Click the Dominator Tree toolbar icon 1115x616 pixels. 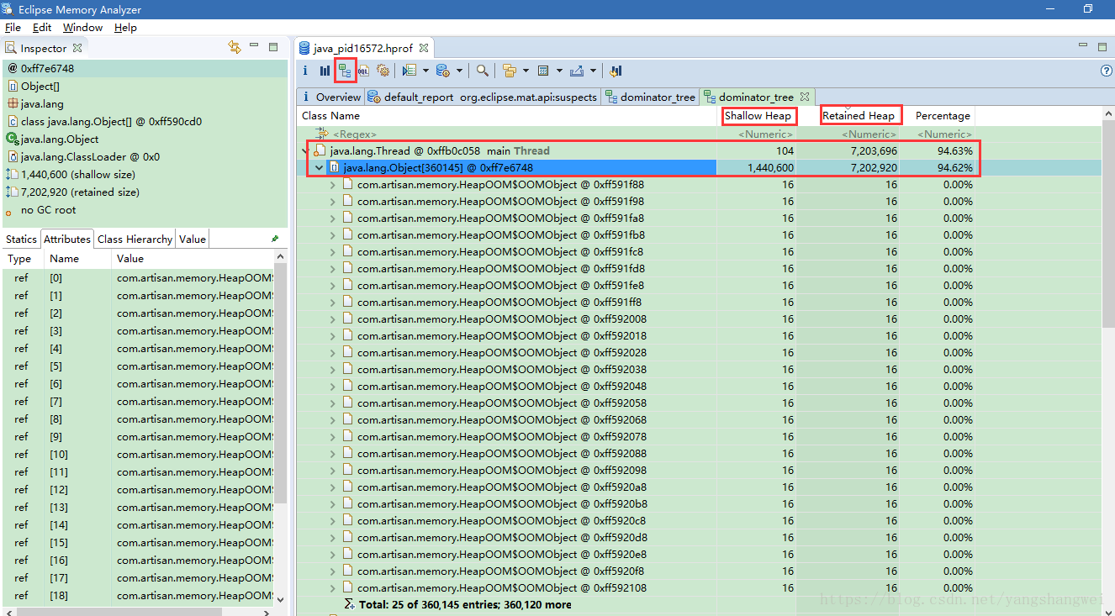pos(344,71)
